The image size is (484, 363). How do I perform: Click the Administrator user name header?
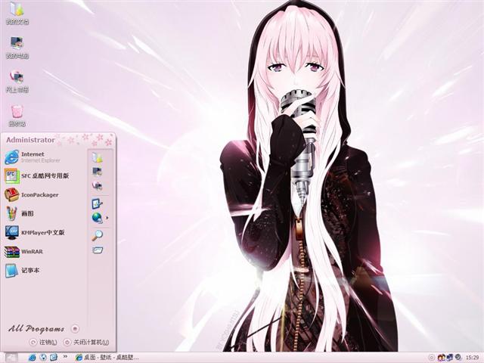point(30,140)
